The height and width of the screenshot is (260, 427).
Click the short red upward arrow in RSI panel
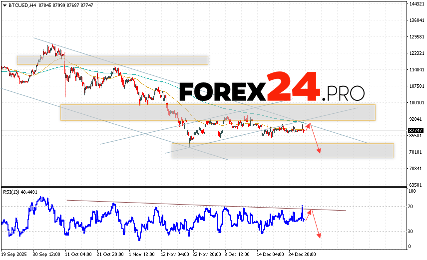click(309, 215)
